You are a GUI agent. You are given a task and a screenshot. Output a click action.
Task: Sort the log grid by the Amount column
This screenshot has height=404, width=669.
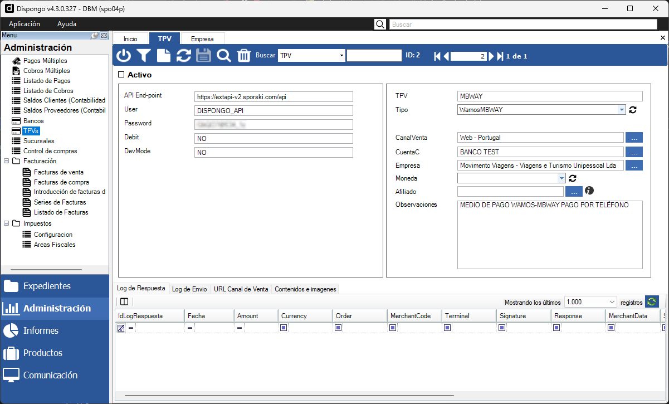[x=256, y=316]
